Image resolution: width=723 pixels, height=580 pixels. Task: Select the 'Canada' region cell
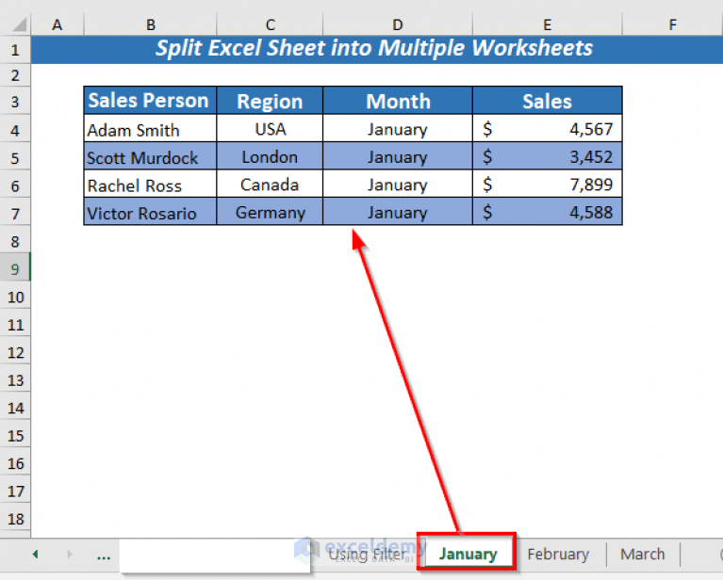(x=270, y=184)
